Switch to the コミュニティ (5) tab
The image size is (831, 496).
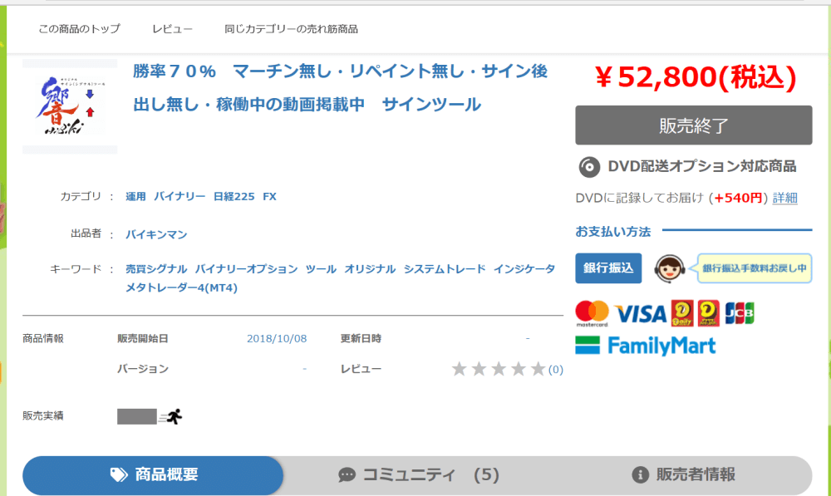pyautogui.click(x=419, y=474)
